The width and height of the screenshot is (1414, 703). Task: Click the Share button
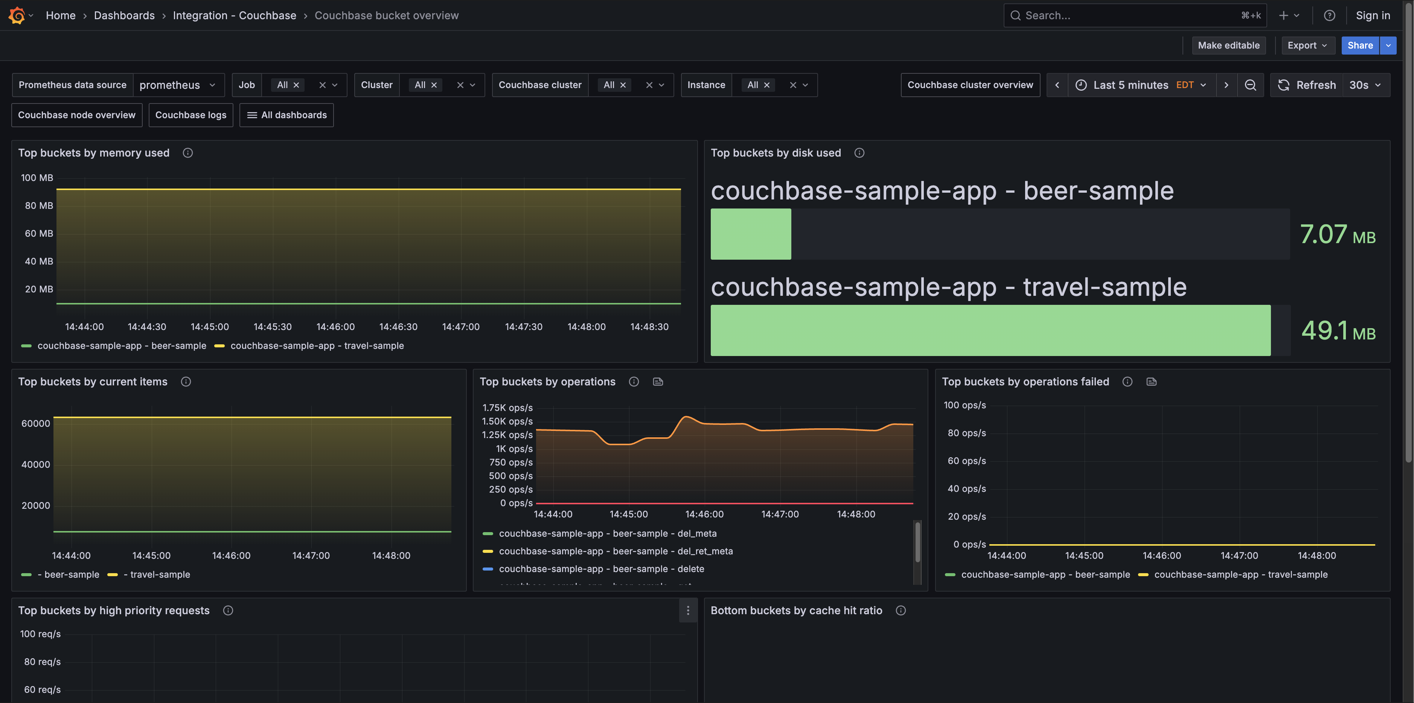coord(1360,46)
